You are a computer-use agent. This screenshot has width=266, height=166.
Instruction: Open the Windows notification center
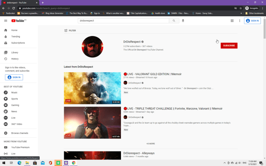(x=261, y=163)
